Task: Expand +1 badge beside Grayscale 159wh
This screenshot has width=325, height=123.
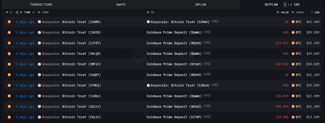Action: pos(215,21)
